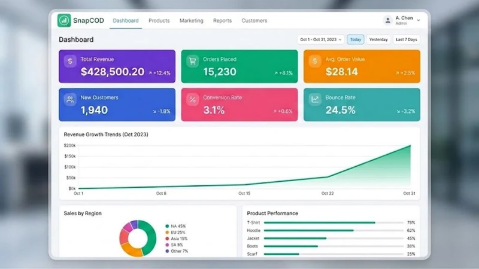Click the Sales by Region donut chart
Viewport: 479px width, 269px height.
(138, 238)
